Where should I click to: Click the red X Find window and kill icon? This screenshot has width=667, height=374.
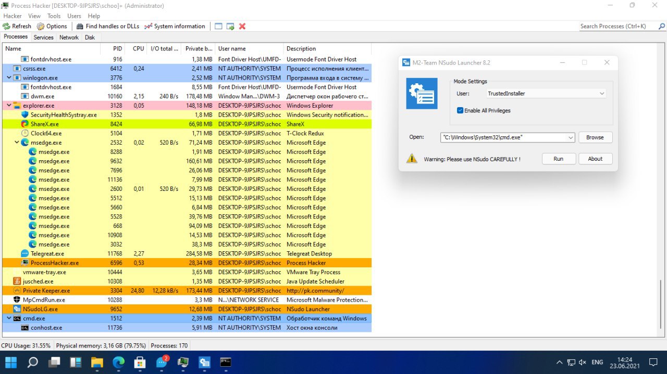click(x=242, y=26)
